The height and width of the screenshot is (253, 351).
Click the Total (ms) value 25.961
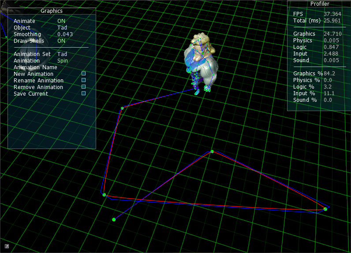pyautogui.click(x=332, y=21)
